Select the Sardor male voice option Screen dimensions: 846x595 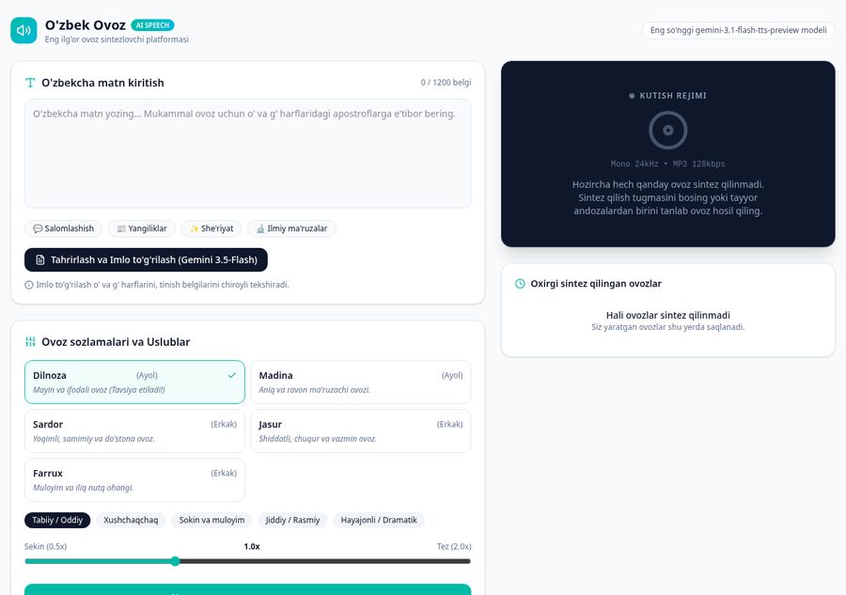[134, 431]
